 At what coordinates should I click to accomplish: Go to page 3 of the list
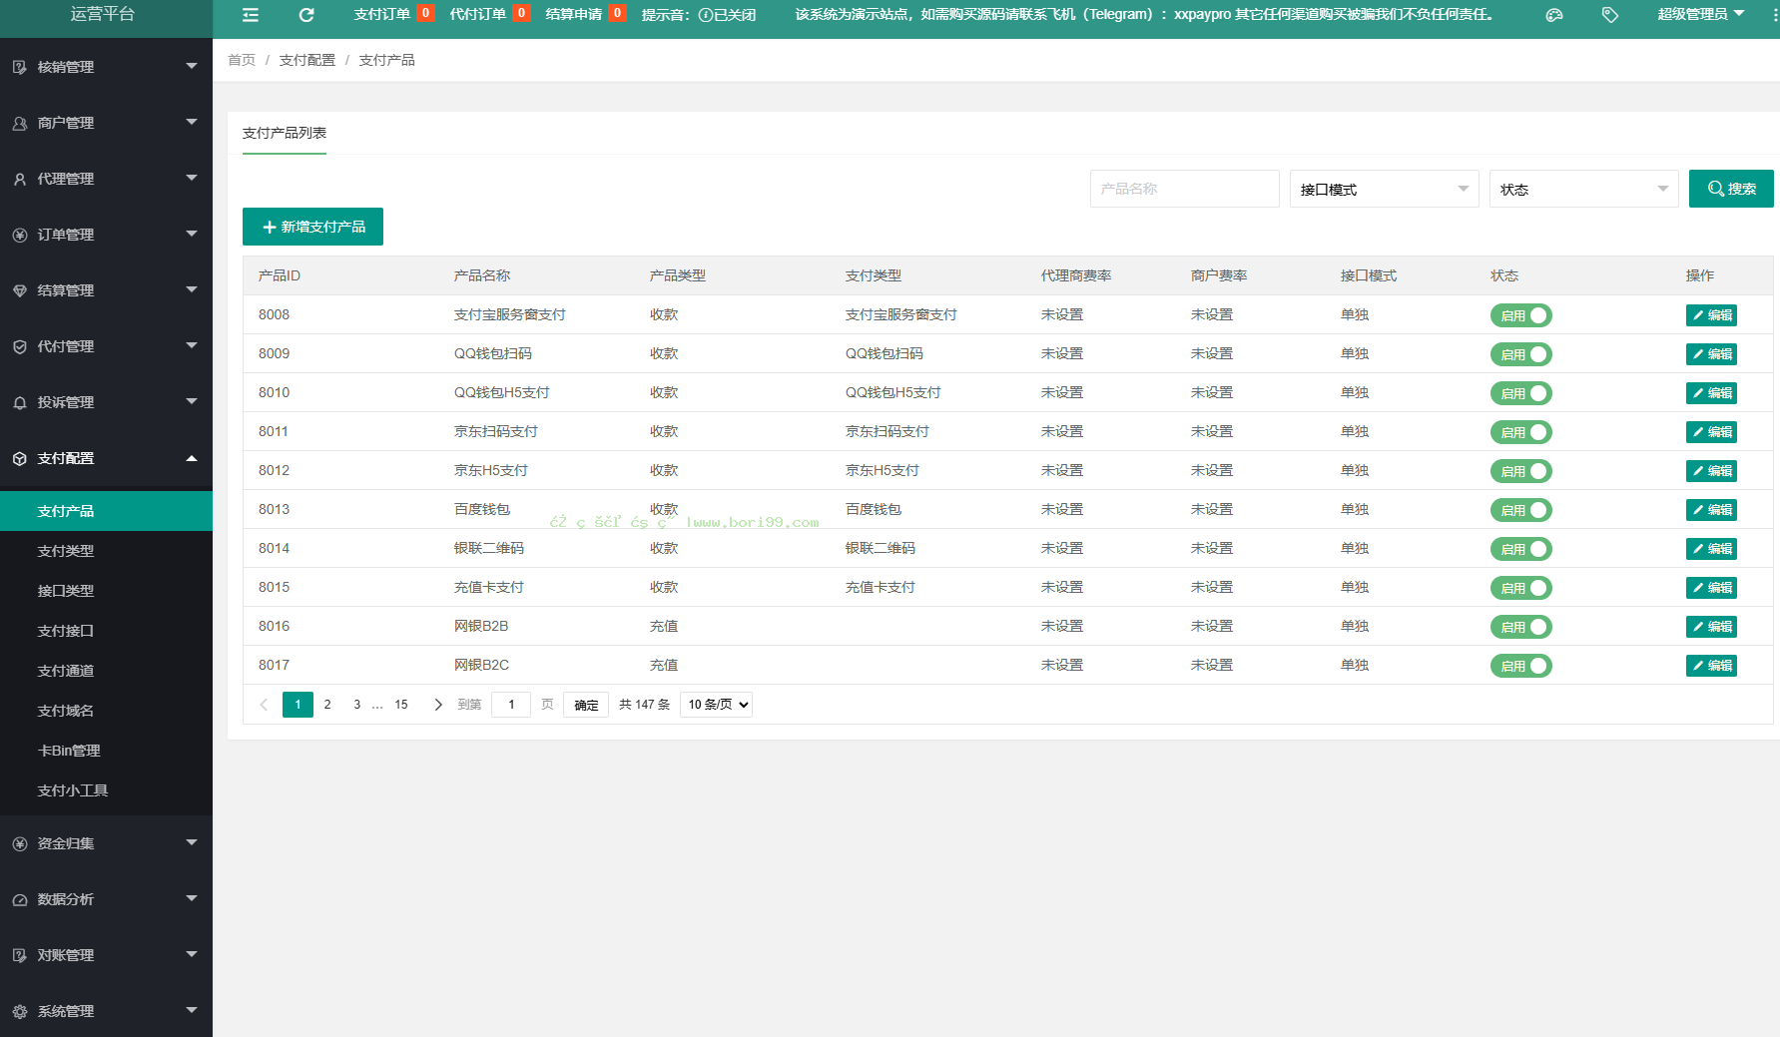357,705
